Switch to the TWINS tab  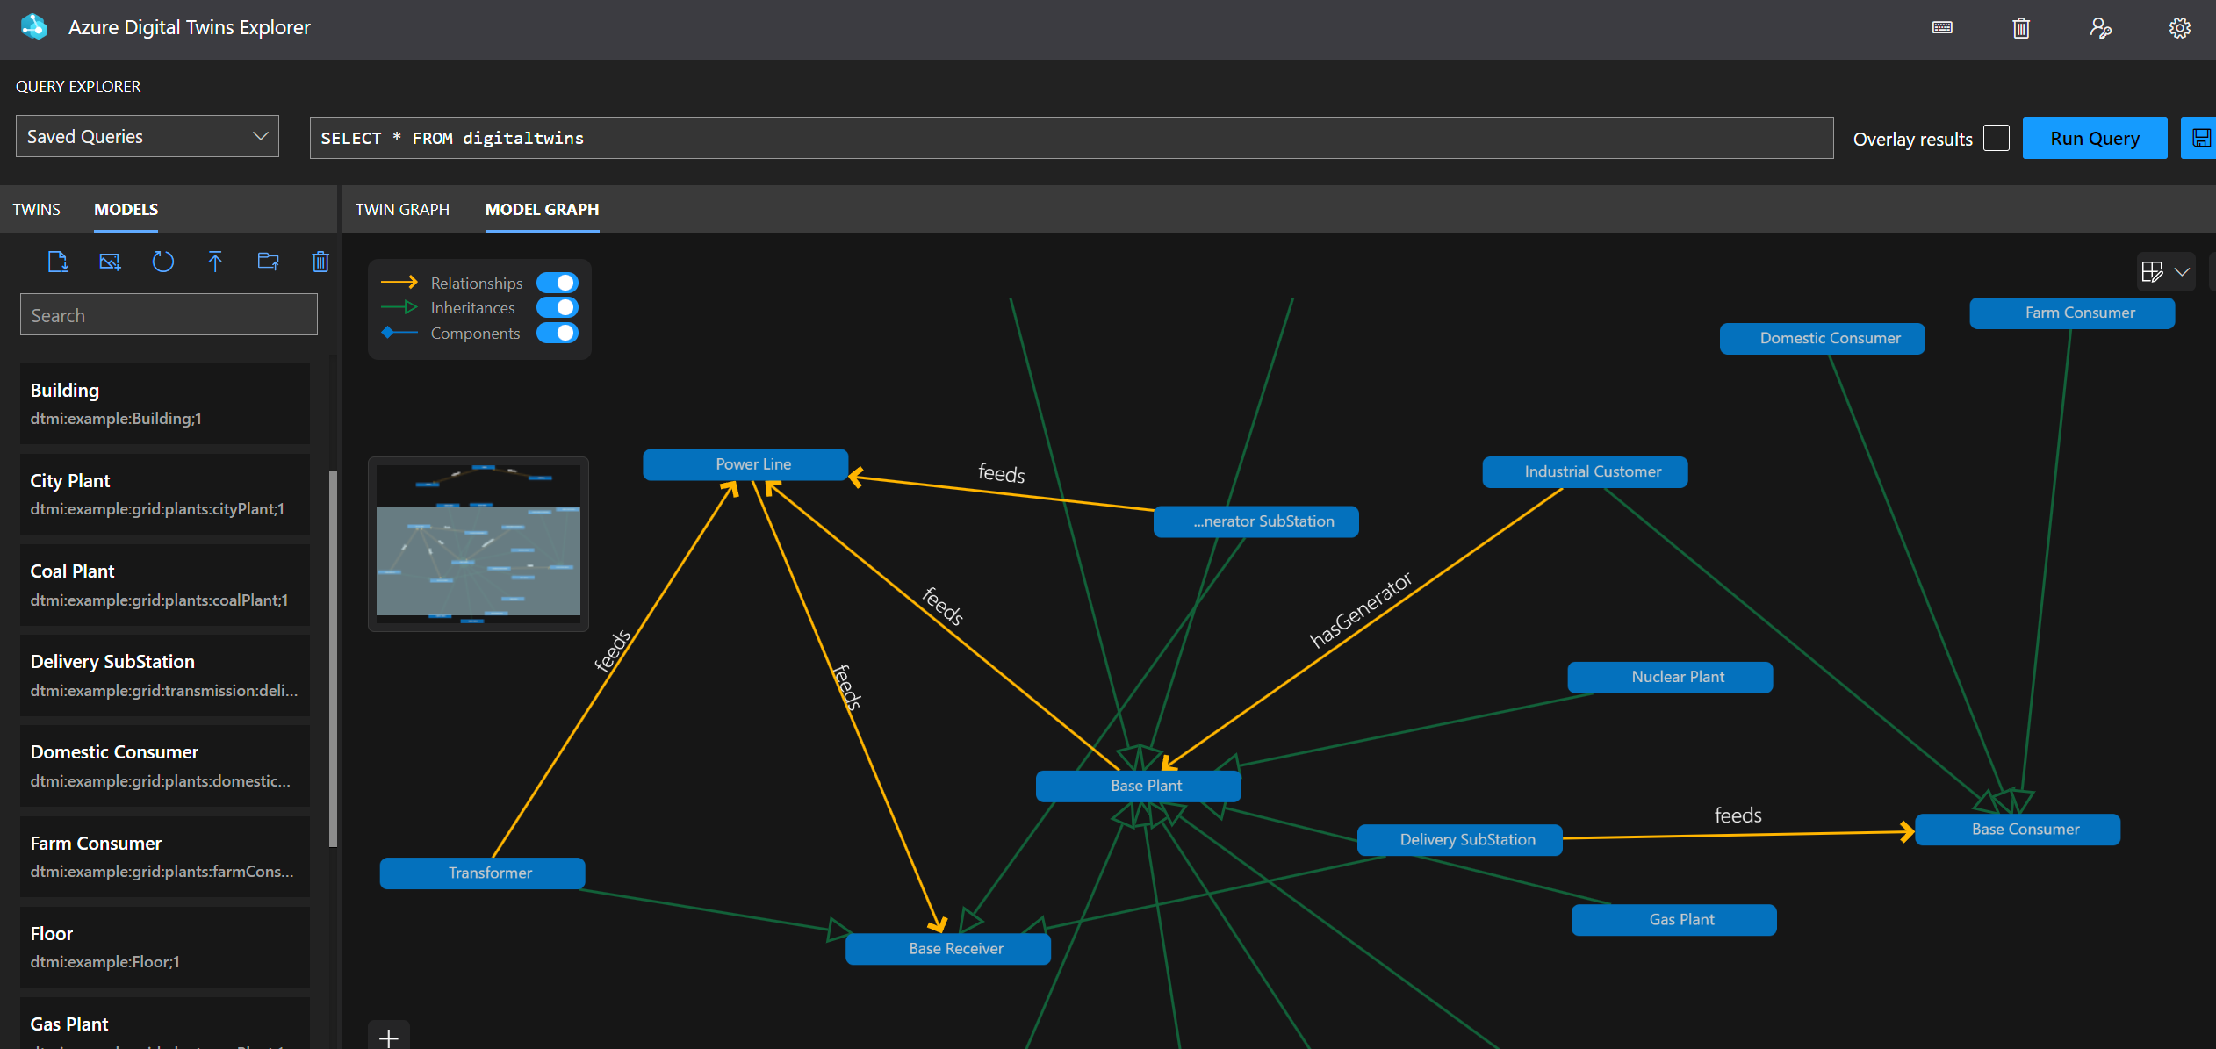(x=36, y=209)
